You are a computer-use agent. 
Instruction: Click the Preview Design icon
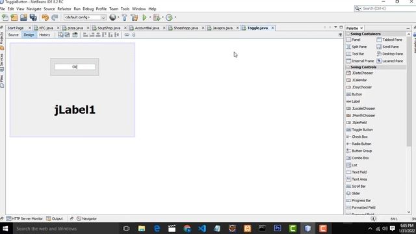point(75,34)
